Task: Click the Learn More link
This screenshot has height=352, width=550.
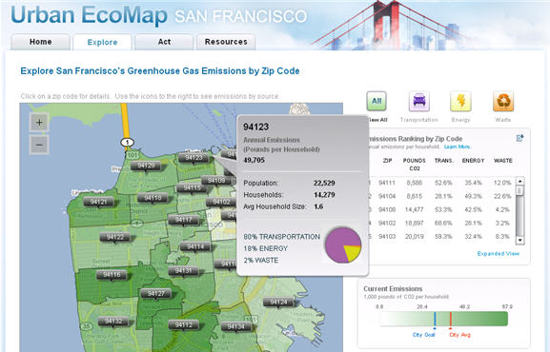Action: coord(458,147)
